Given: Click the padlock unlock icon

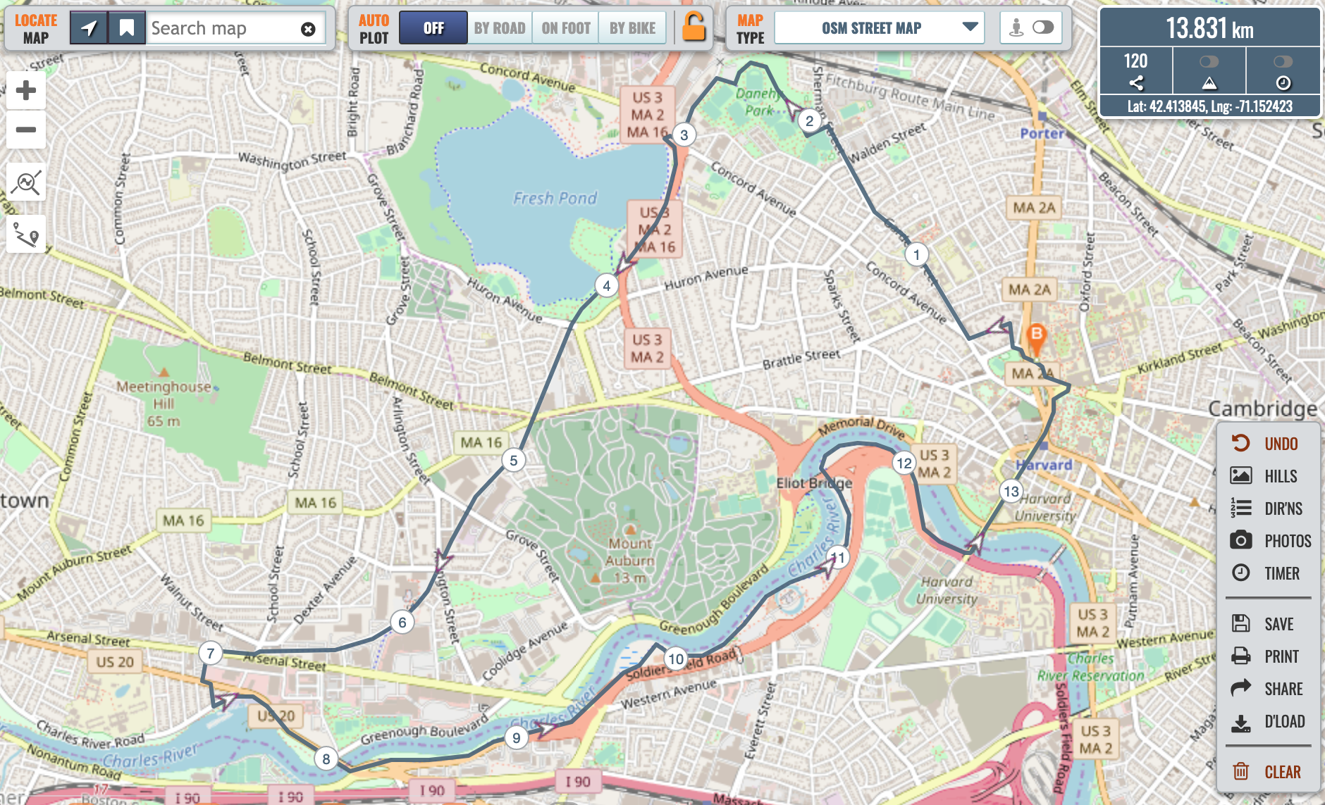Looking at the screenshot, I should [x=694, y=27].
